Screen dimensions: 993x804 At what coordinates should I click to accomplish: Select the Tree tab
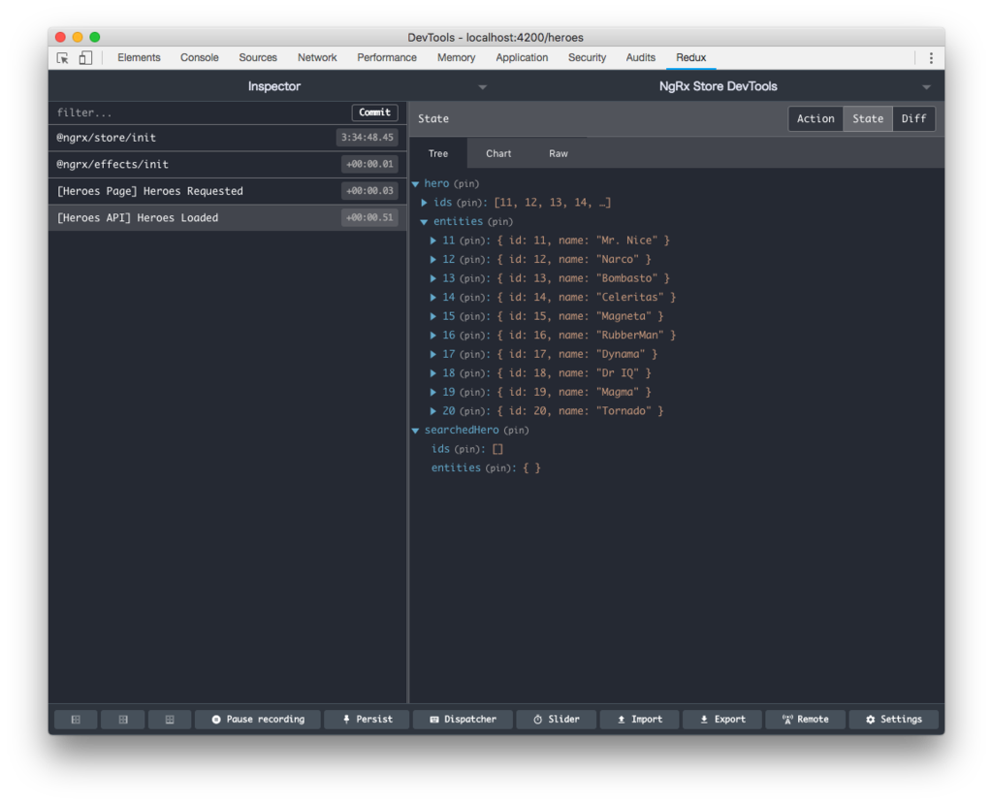pos(437,153)
